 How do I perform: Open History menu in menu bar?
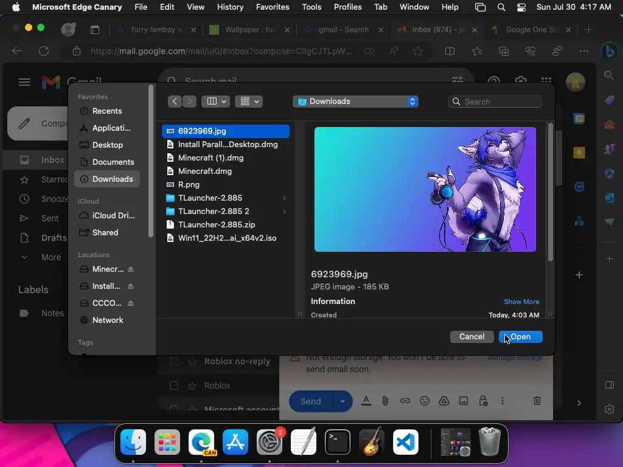tap(230, 7)
